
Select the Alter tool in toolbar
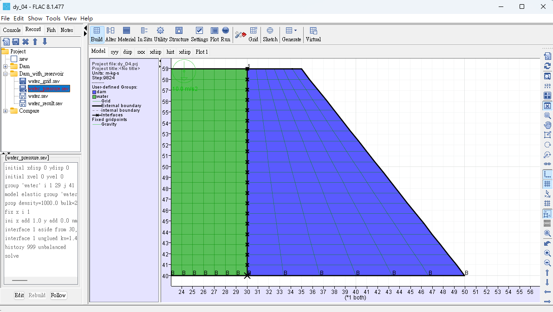111,34
